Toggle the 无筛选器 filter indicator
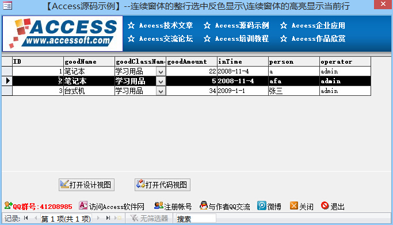The height and width of the screenshot is (225, 393). click(149, 218)
